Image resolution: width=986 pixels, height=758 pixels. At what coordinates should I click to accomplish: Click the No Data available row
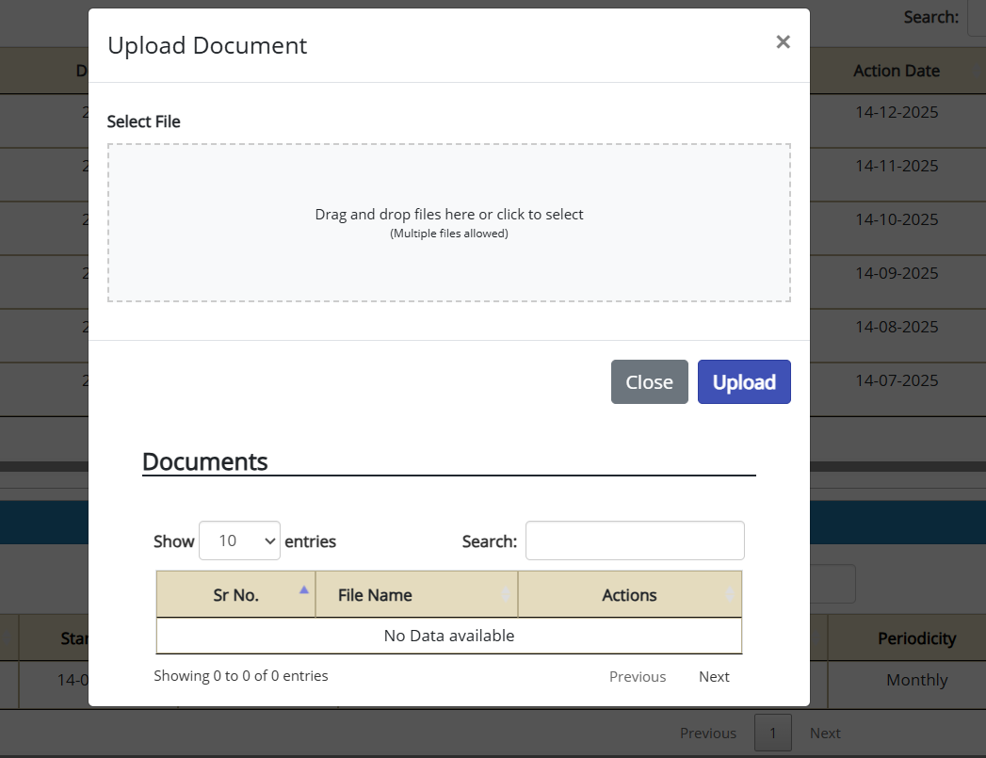pos(448,636)
